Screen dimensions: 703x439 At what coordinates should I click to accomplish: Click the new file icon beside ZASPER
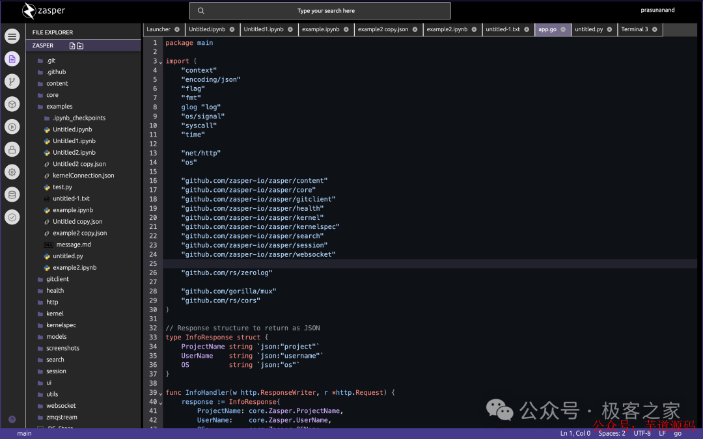(72, 46)
